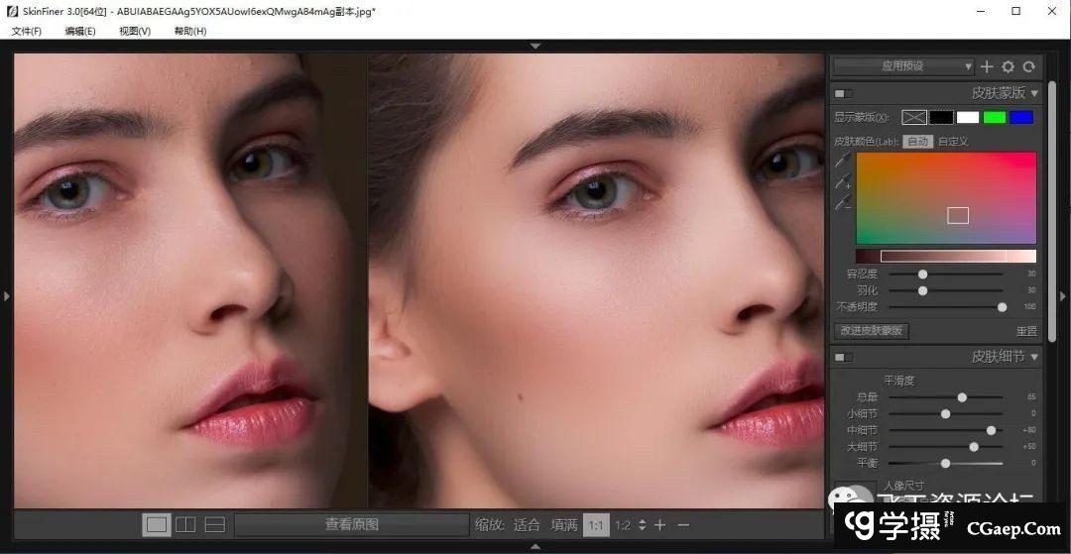Select the skin color eyedropper tool
This screenshot has height=554, width=1071.
[843, 161]
